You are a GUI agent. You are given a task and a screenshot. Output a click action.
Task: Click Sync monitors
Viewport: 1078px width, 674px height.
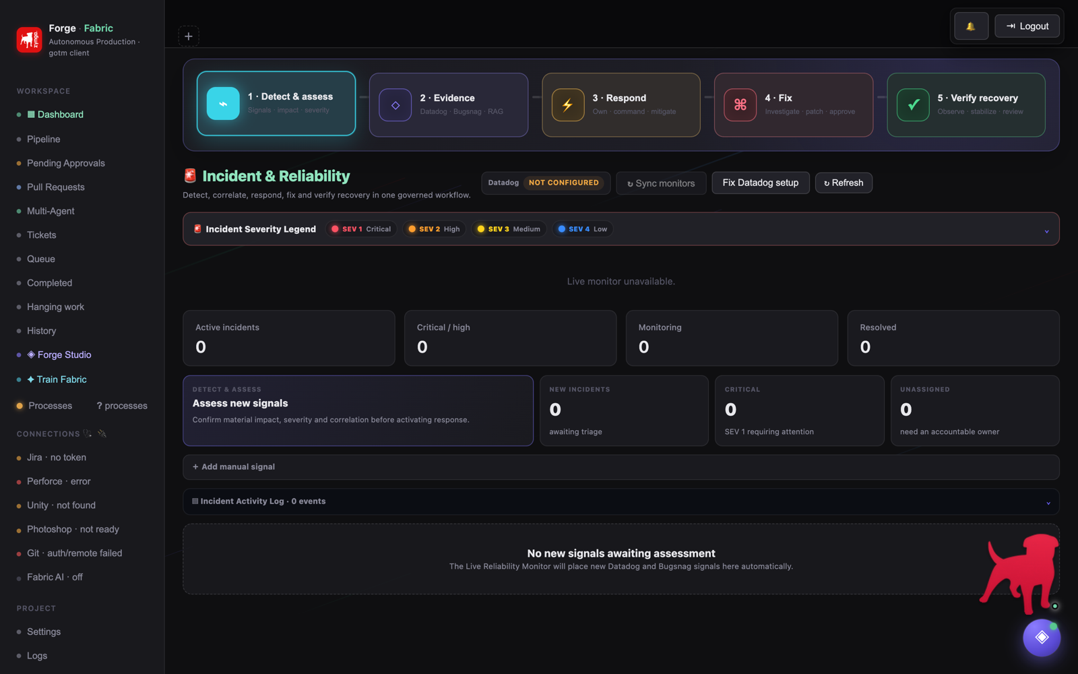coord(661,183)
